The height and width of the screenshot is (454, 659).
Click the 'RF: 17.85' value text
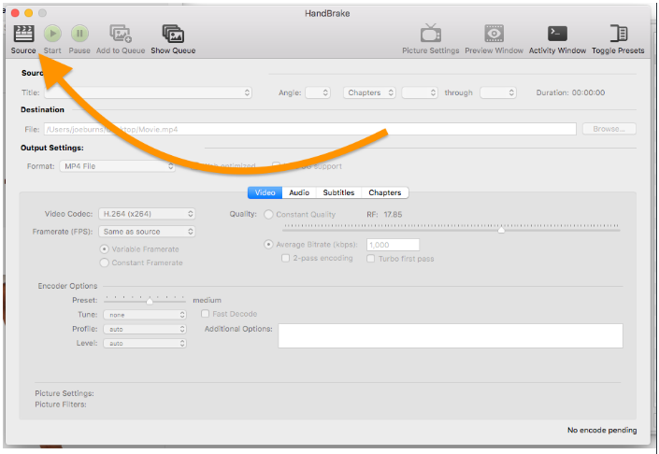coord(384,214)
